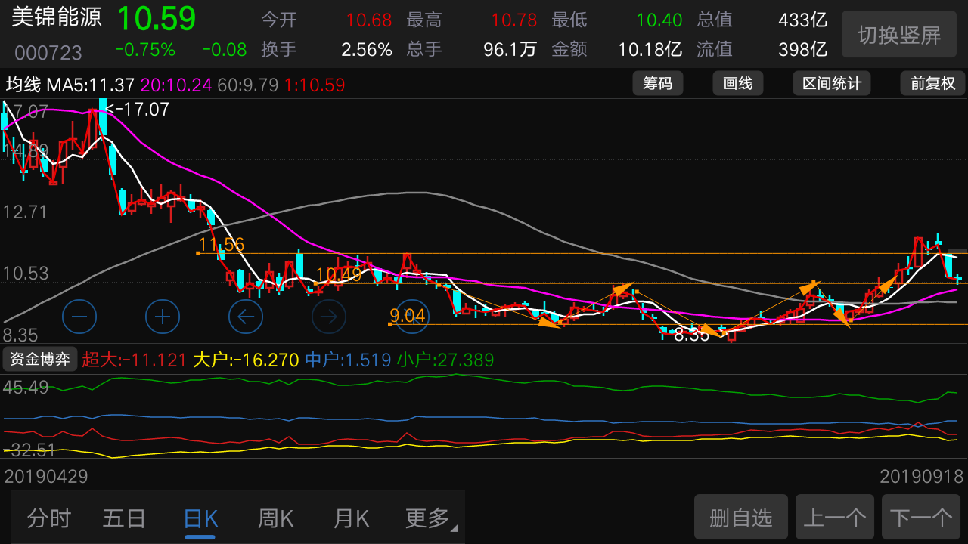Open the 前复权 price adjustment selector

pyautogui.click(x=933, y=83)
